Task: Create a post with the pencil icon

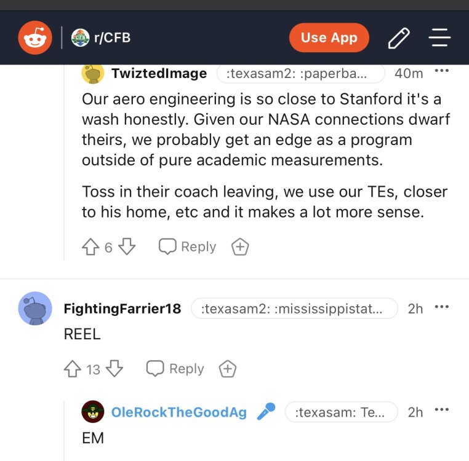Action: point(399,38)
